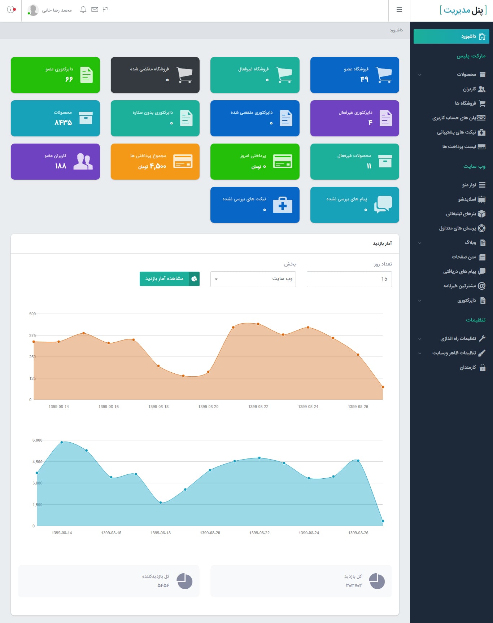Image resolution: width=493 pixels, height=623 pixels.
Task: Click the lock icon beside کارمندان
Action: click(483, 368)
